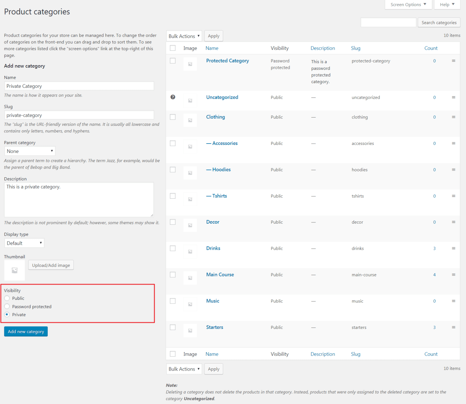This screenshot has height=404, width=466.
Task: Click inside the search categories input field
Action: (x=388, y=22)
